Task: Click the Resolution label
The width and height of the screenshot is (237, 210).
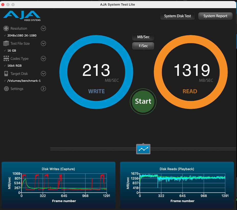Action: click(19, 28)
